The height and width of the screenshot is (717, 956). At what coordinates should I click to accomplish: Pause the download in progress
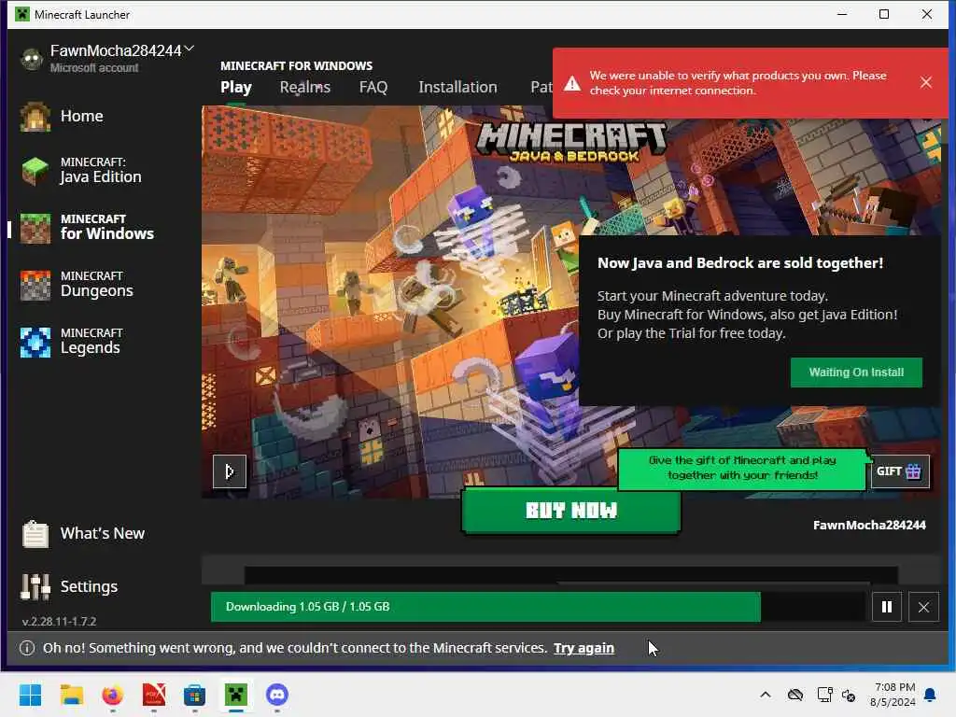[x=887, y=607]
